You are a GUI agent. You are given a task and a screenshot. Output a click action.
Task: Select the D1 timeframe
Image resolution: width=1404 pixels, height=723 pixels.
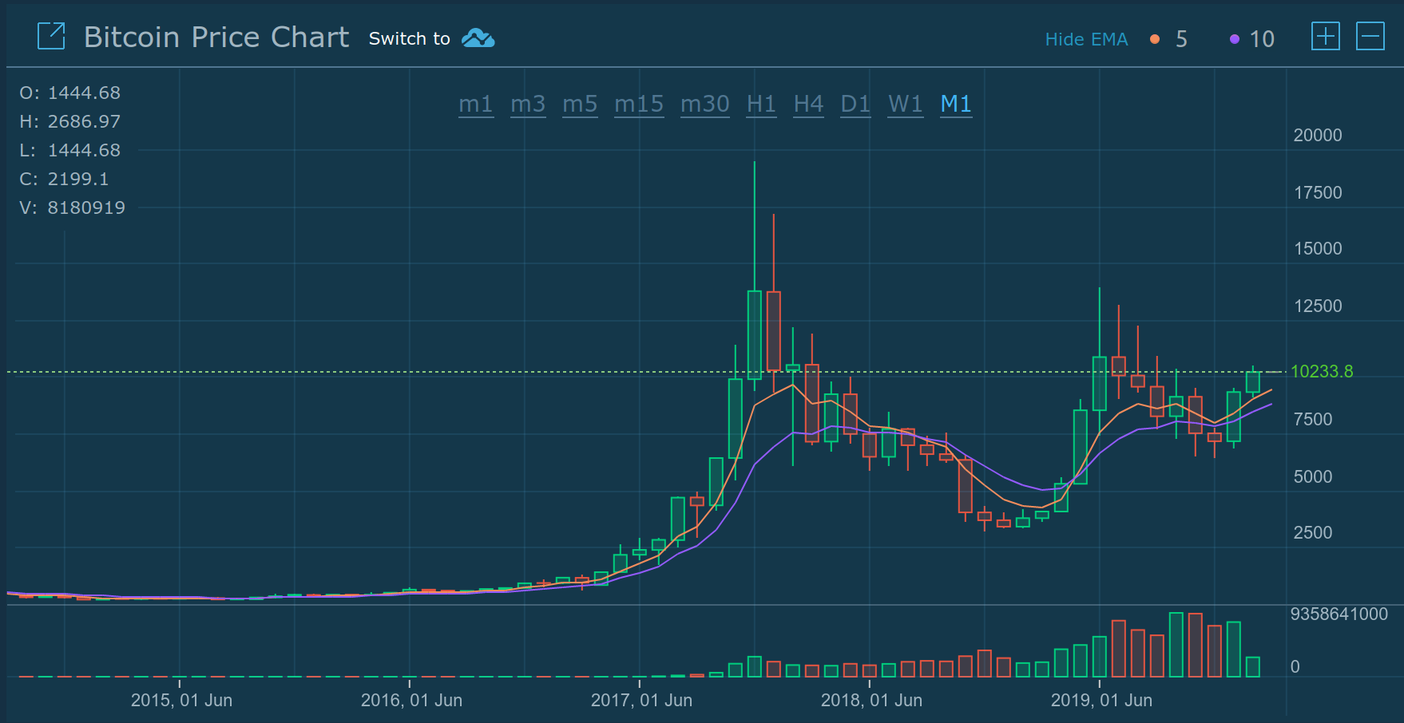[x=855, y=104]
